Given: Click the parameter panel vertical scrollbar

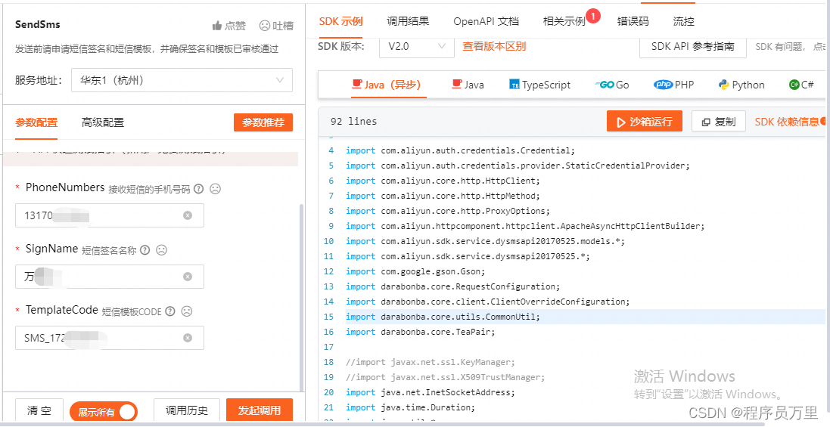Looking at the screenshot, I should pos(302,296).
